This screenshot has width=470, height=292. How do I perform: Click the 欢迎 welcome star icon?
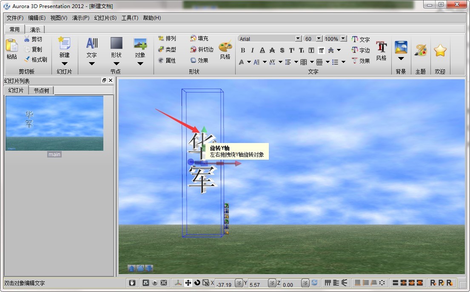coord(440,50)
